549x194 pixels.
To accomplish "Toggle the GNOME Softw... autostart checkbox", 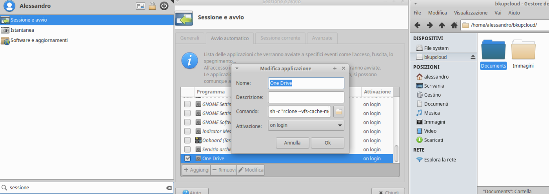I will 187,122.
